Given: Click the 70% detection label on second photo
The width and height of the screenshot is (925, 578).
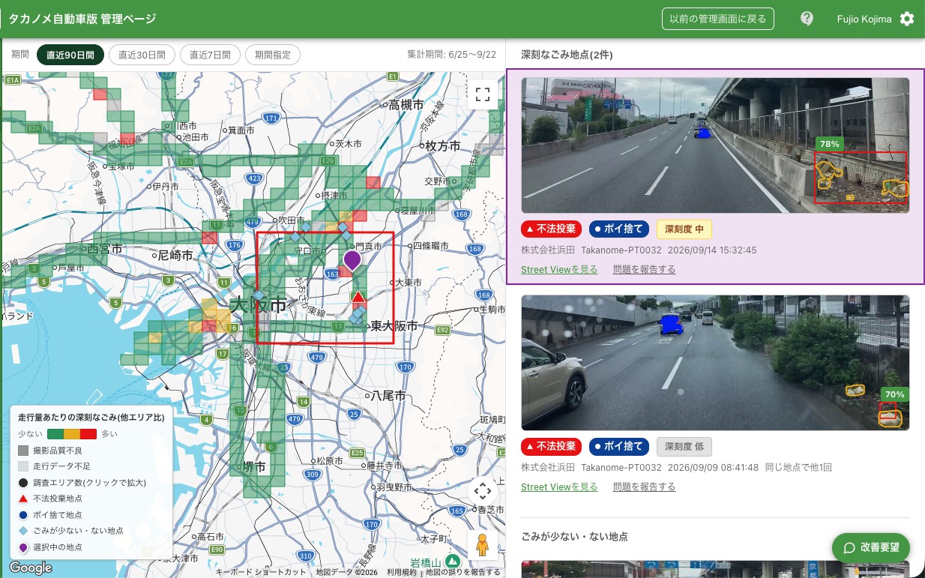Looking at the screenshot, I should coord(894,394).
